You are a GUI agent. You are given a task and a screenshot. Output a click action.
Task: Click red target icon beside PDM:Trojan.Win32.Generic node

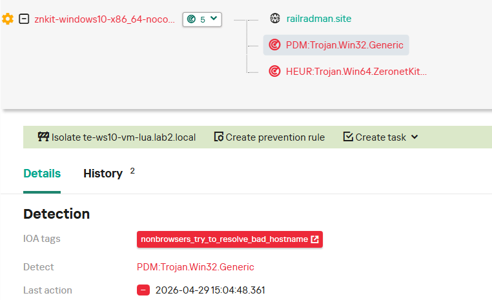[x=274, y=45]
